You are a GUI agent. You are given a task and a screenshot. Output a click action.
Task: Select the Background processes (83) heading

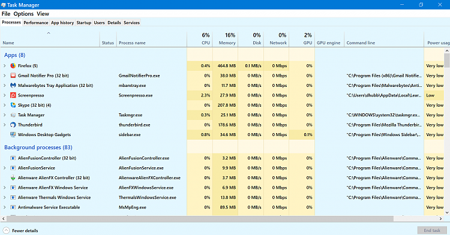[x=38, y=147]
